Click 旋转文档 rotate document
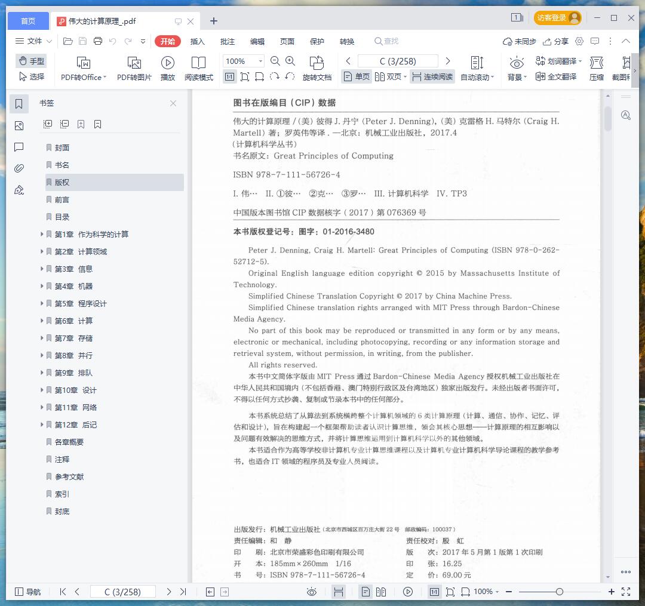 point(317,69)
